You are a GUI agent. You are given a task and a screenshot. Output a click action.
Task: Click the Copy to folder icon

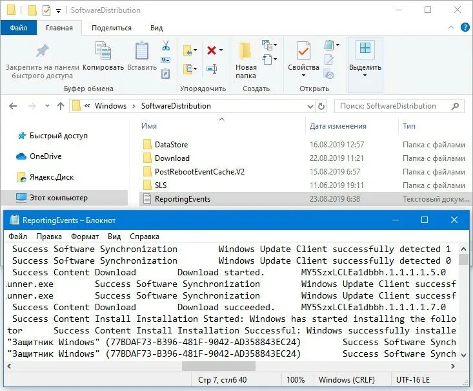pos(187,69)
